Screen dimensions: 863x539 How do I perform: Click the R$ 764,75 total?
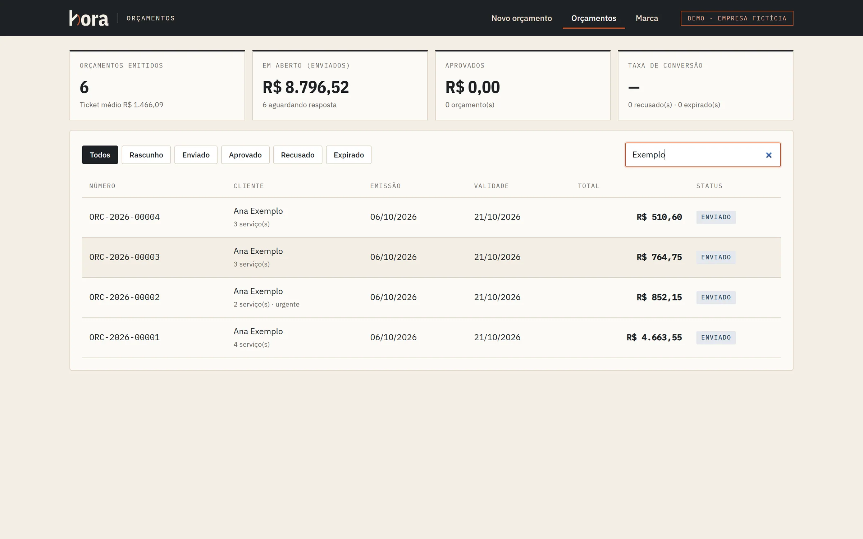[x=659, y=257]
